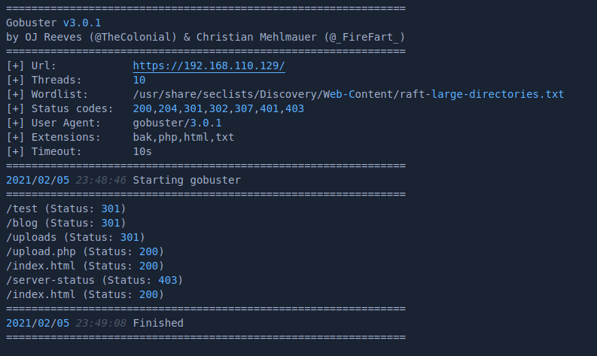Click the Timeout value 10s
597x356 pixels.
142,151
